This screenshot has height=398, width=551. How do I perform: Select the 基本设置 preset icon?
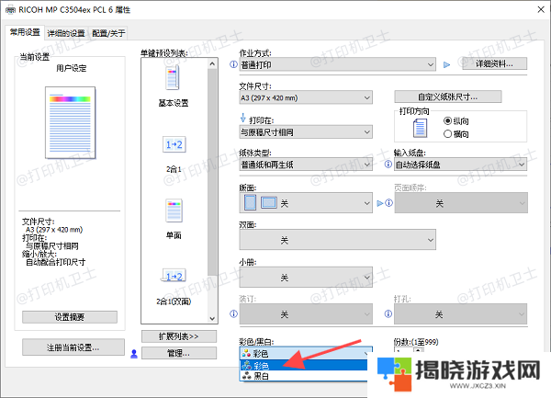[173, 78]
